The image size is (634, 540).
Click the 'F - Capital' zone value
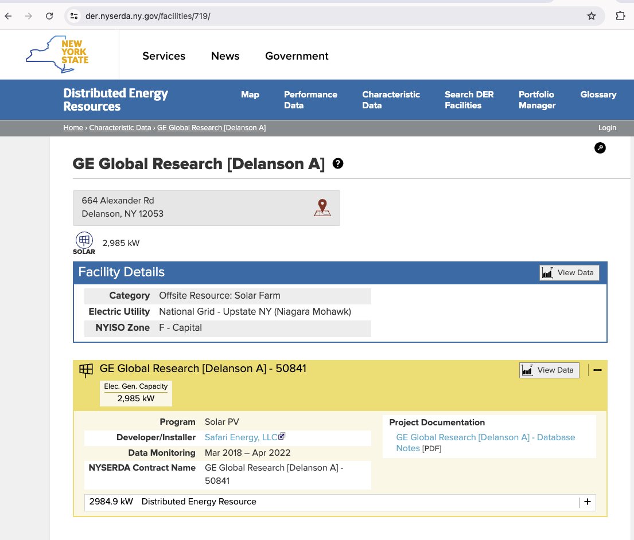[x=180, y=327]
